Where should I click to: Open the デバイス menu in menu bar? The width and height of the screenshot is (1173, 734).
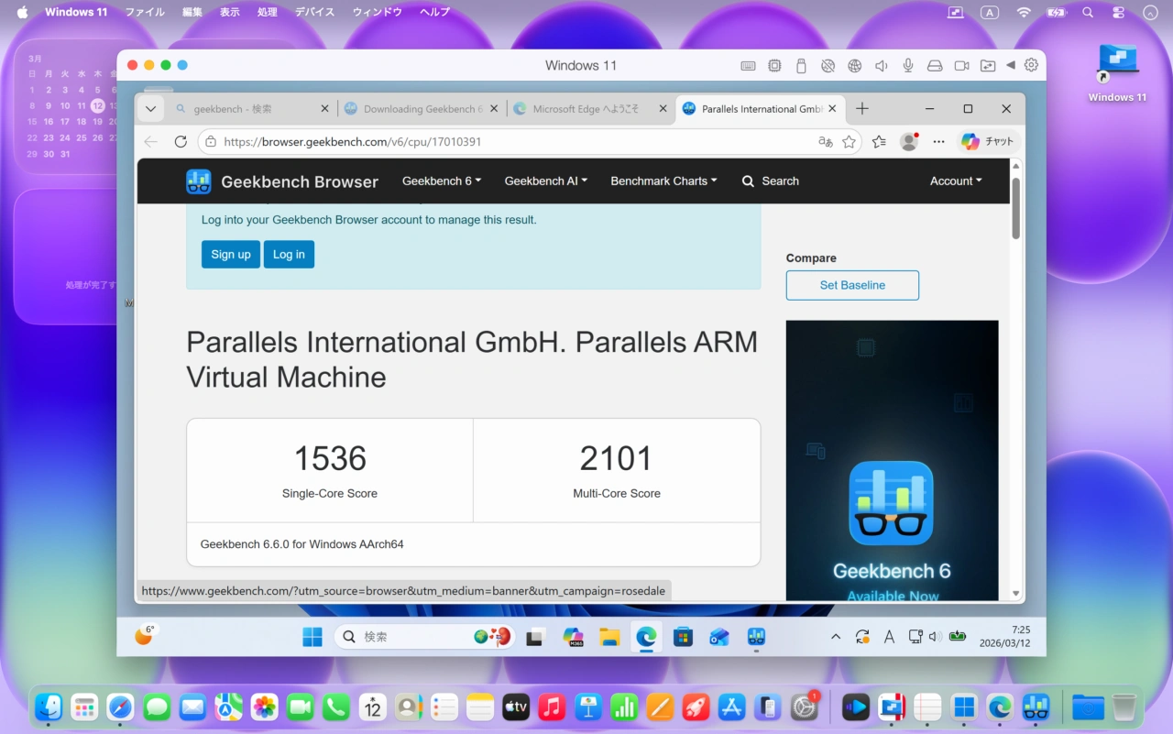click(314, 12)
